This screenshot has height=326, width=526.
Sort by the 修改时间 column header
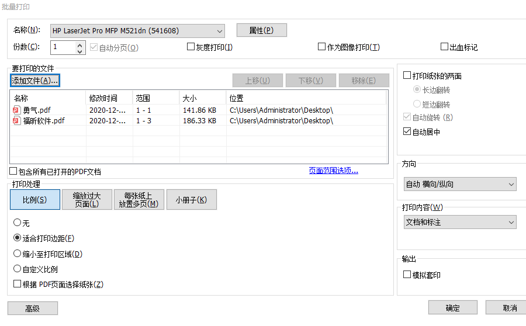109,98
